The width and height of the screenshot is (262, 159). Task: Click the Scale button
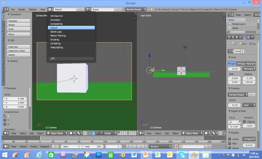click(19, 29)
